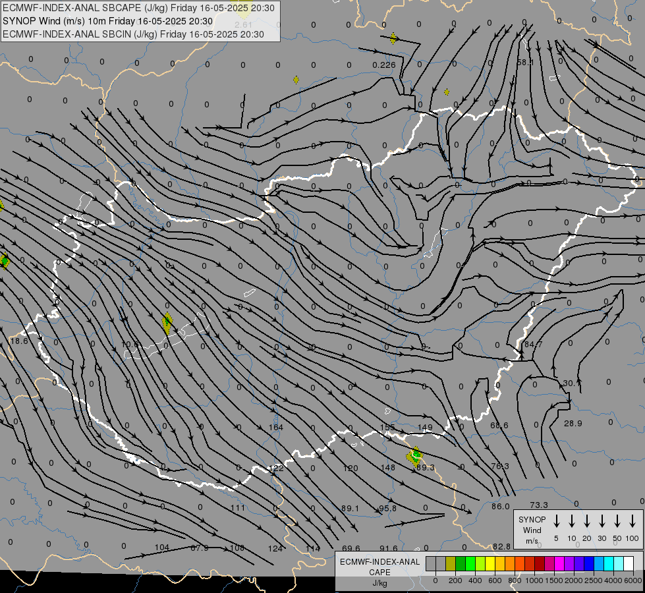This screenshot has width=645, height=593.
Task: Click the map value 104
Action: coord(162,548)
